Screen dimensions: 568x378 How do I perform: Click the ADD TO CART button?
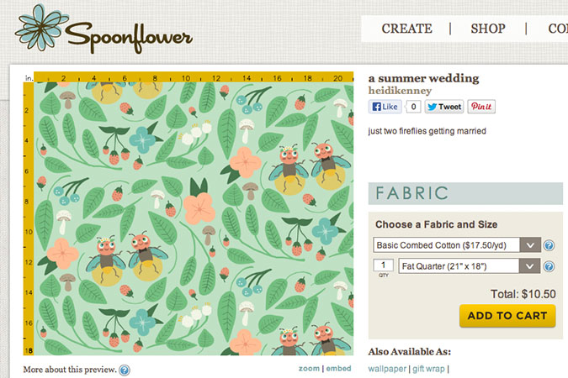point(507,316)
